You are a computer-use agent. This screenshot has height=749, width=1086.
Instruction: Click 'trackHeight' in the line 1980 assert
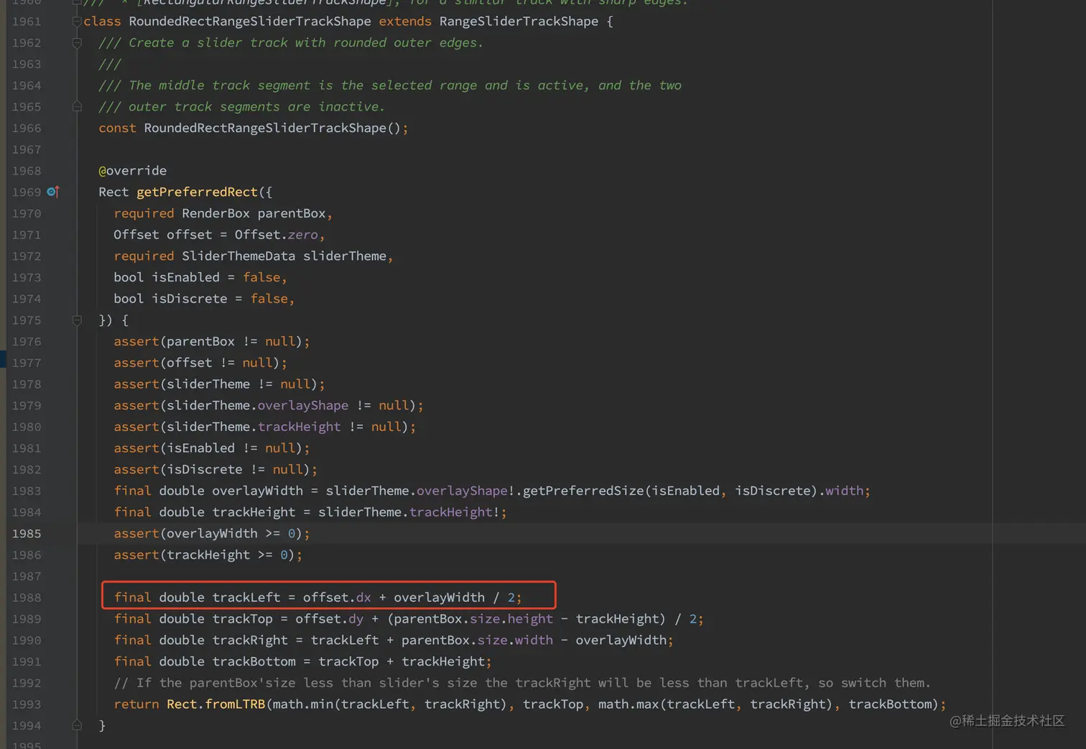click(x=300, y=427)
